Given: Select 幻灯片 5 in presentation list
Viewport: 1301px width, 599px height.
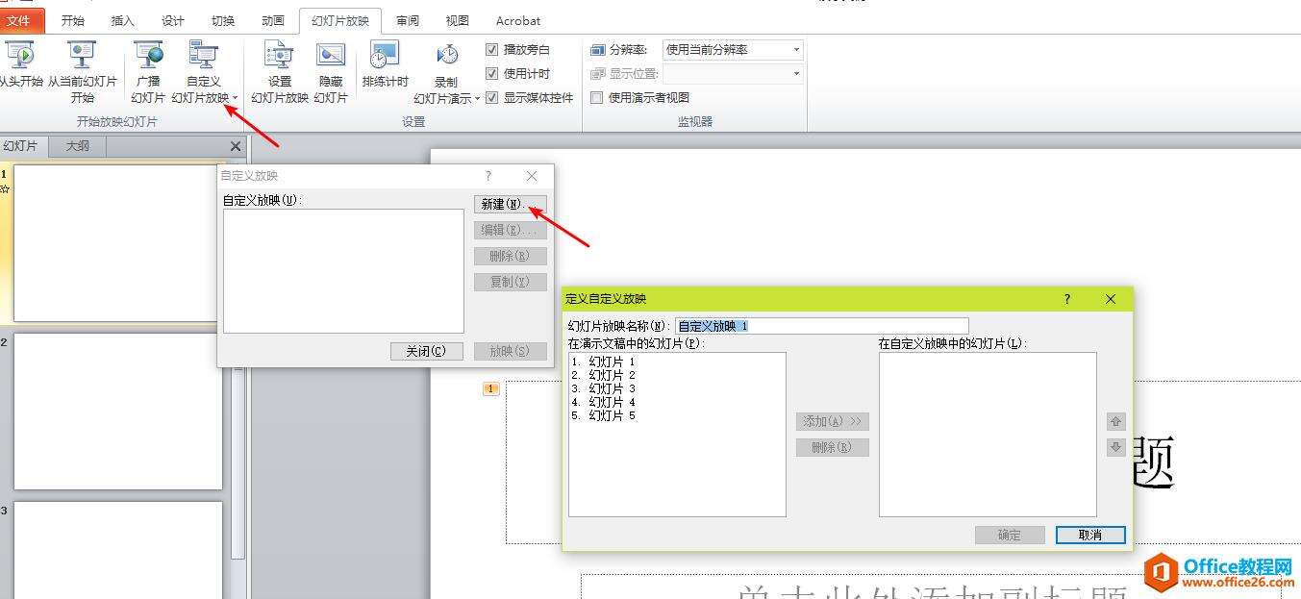Looking at the screenshot, I should [603, 415].
